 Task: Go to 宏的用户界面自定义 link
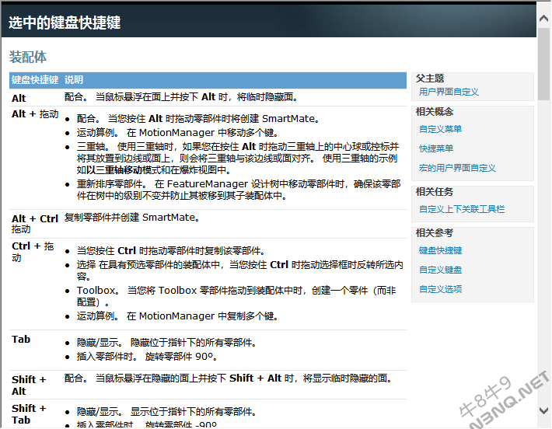click(457, 168)
